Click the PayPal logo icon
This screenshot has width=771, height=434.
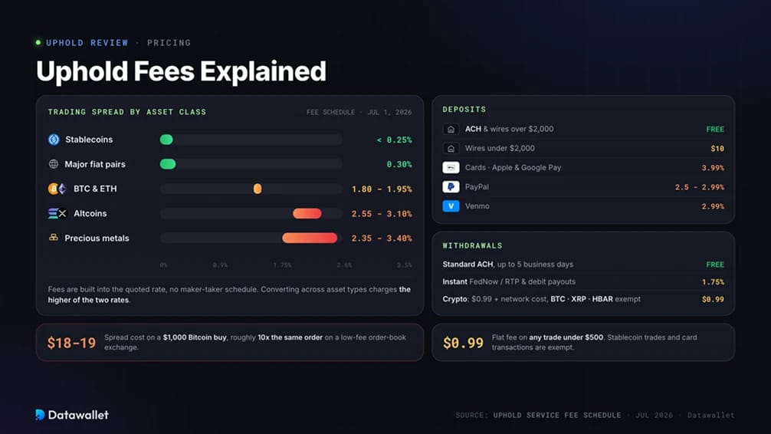[451, 186]
